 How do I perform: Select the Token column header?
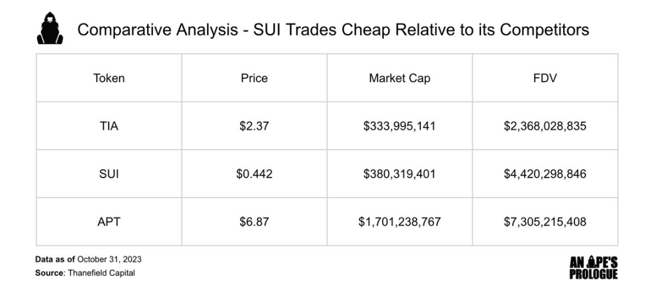point(109,78)
